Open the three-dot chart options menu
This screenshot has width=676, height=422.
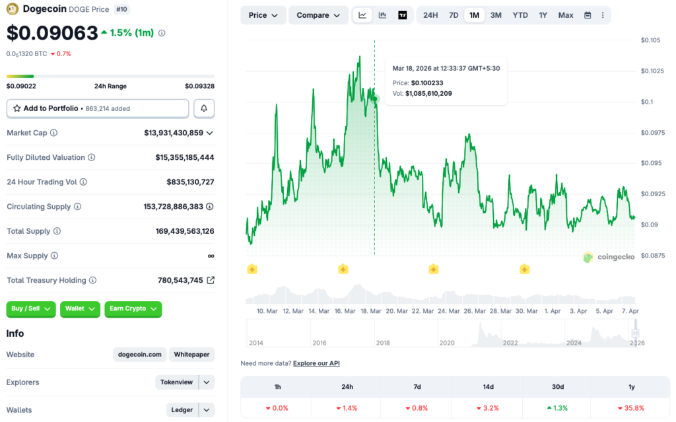pos(604,15)
